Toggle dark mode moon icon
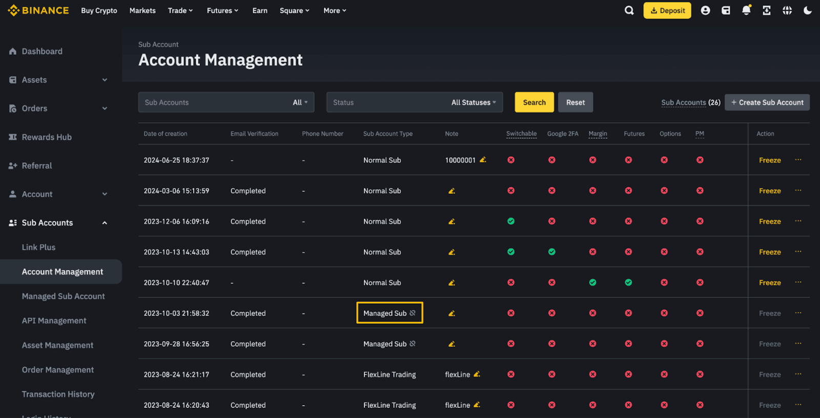 pos(808,10)
